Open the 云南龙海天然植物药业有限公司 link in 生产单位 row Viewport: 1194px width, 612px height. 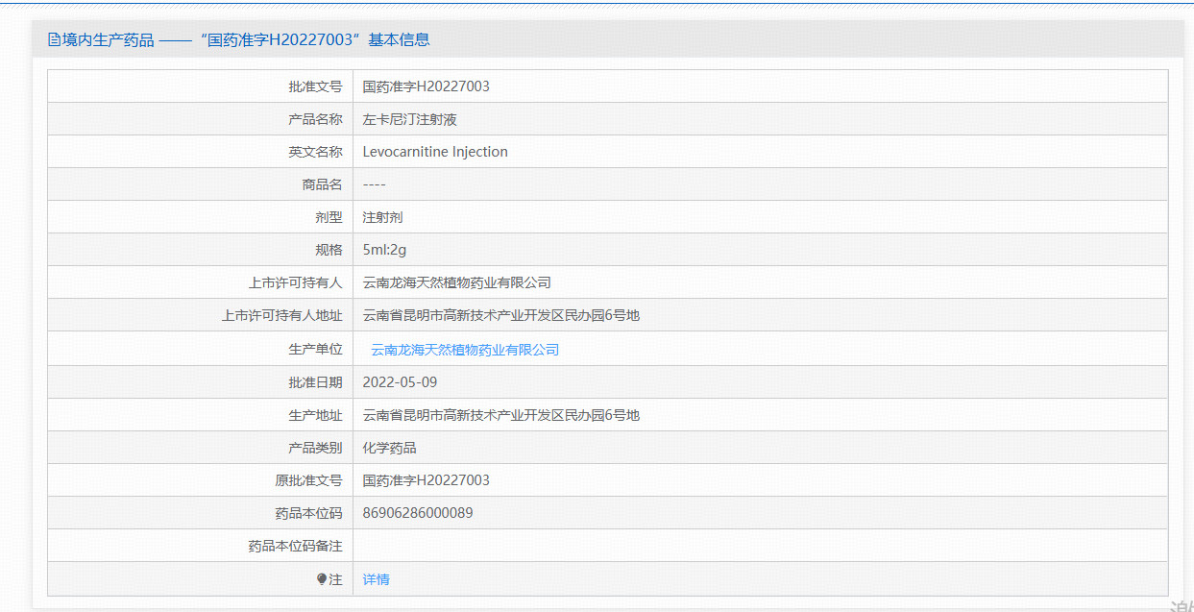coord(465,350)
